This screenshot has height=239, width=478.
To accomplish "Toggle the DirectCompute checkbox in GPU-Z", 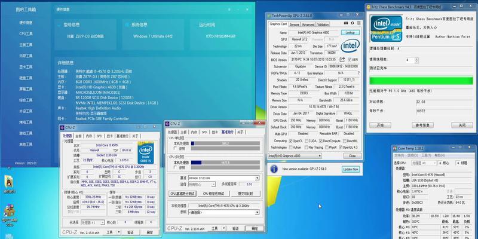I will tap(321, 141).
